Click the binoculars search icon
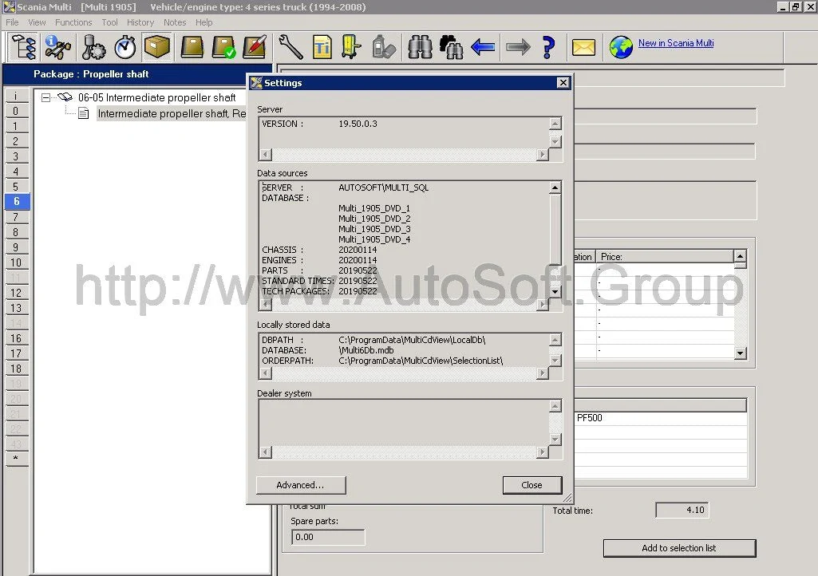 click(420, 48)
